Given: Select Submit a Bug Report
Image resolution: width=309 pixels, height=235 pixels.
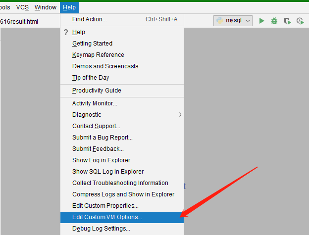Looking at the screenshot, I should click(122, 138).
